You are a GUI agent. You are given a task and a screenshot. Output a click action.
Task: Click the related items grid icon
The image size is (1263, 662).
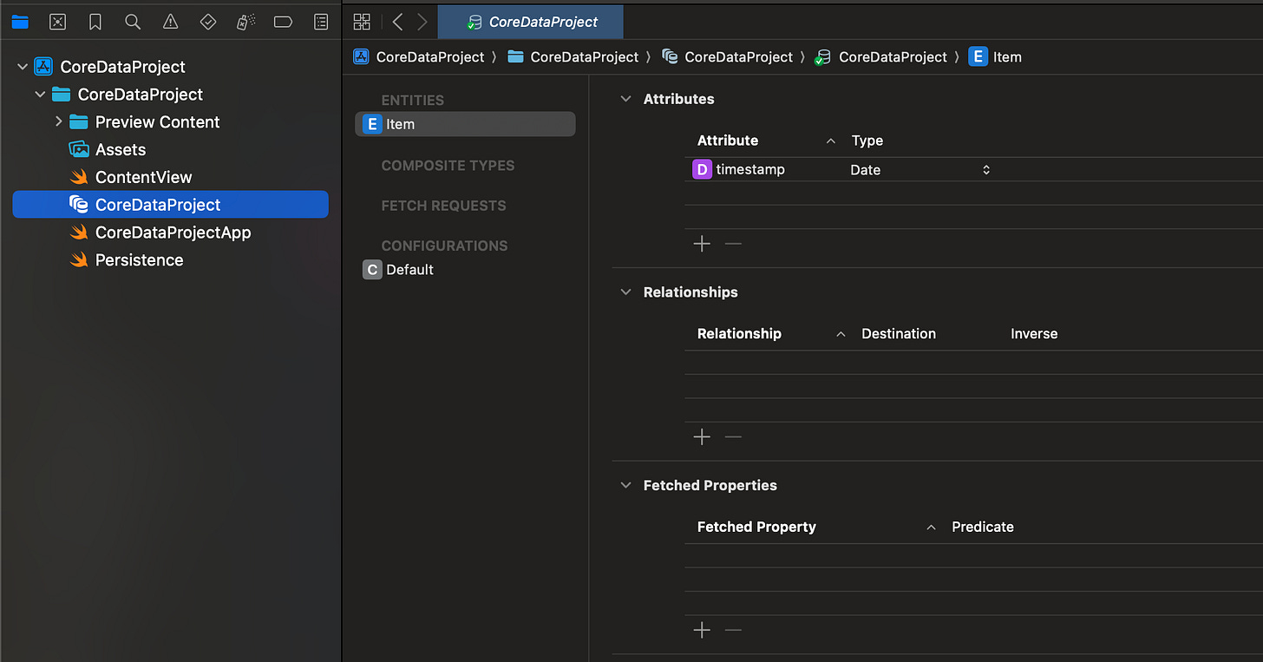(362, 22)
